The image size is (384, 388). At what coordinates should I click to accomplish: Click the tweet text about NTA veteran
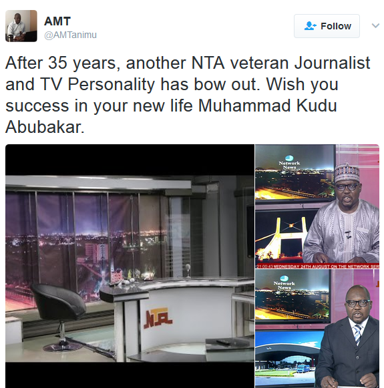(x=188, y=95)
